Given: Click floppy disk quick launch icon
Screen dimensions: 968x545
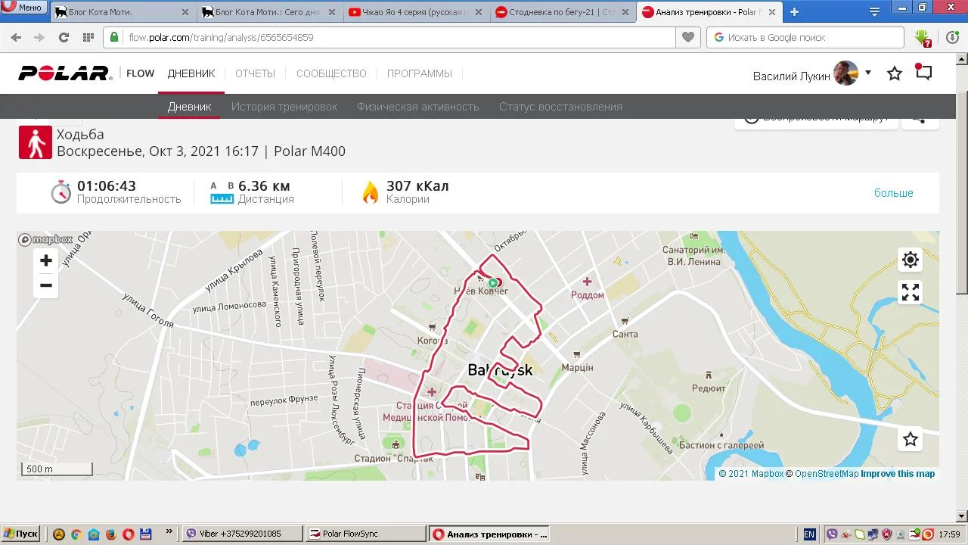Looking at the screenshot, I should click(146, 534).
